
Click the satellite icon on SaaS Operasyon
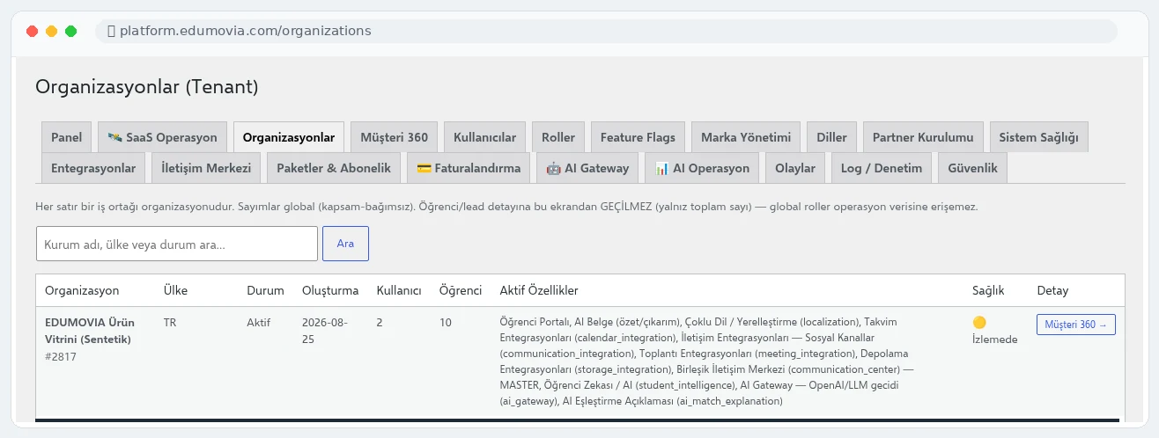coord(114,137)
